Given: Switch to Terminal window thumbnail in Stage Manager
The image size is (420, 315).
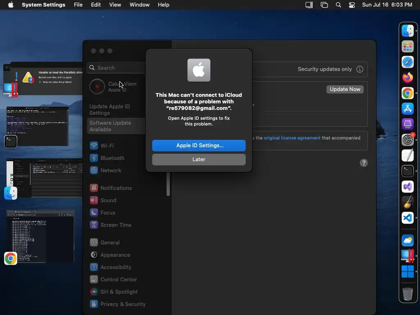Looking at the screenshot, I should click(x=37, y=126).
